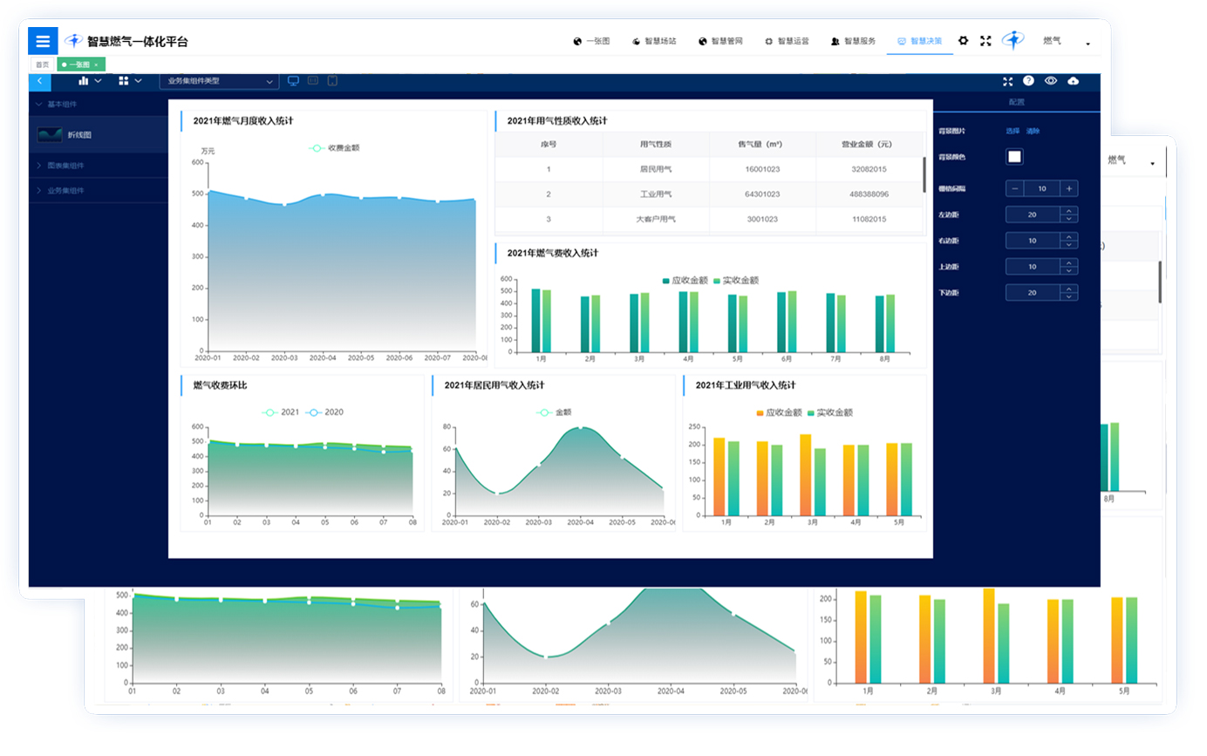Toggle the 应收金额 legend in 燃气费收入统计 chart
The width and height of the screenshot is (1207, 756).
coord(685,281)
